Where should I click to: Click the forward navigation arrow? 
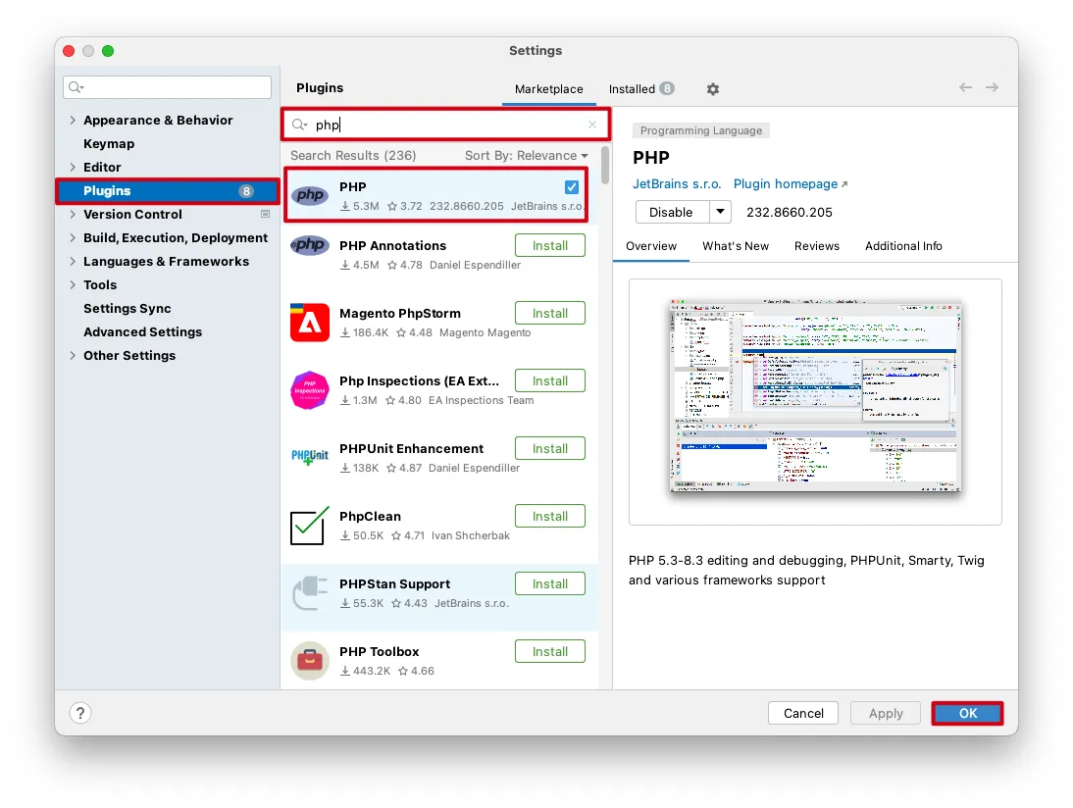[993, 88]
